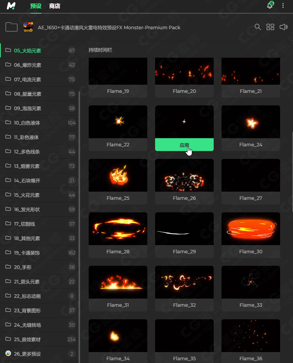Select the Flame_34 preset thumbnail
293x363 pixels.
(118, 336)
